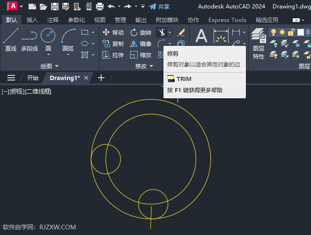Click the Plot printer icon

click(100, 7)
